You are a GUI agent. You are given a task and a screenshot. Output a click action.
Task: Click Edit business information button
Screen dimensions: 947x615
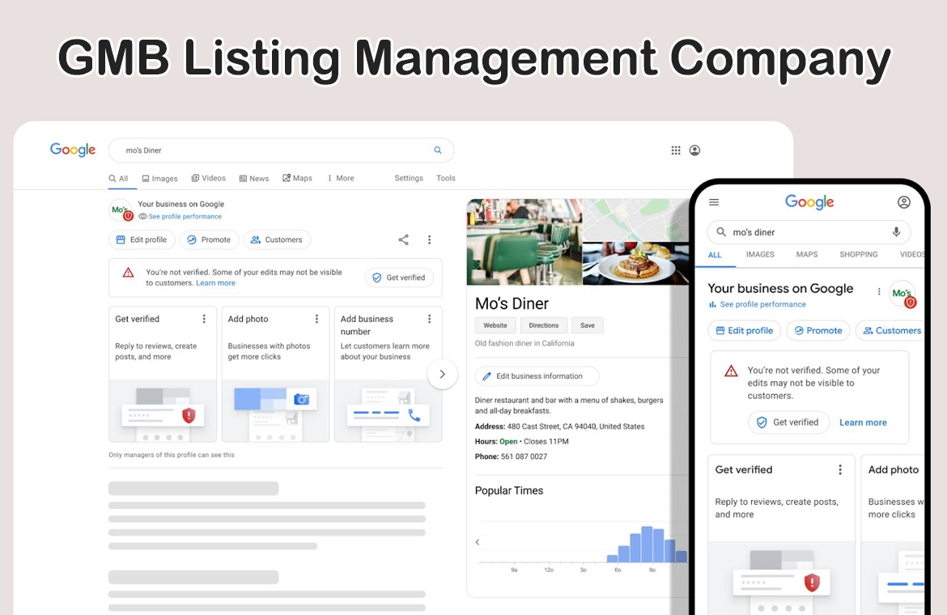tap(537, 376)
